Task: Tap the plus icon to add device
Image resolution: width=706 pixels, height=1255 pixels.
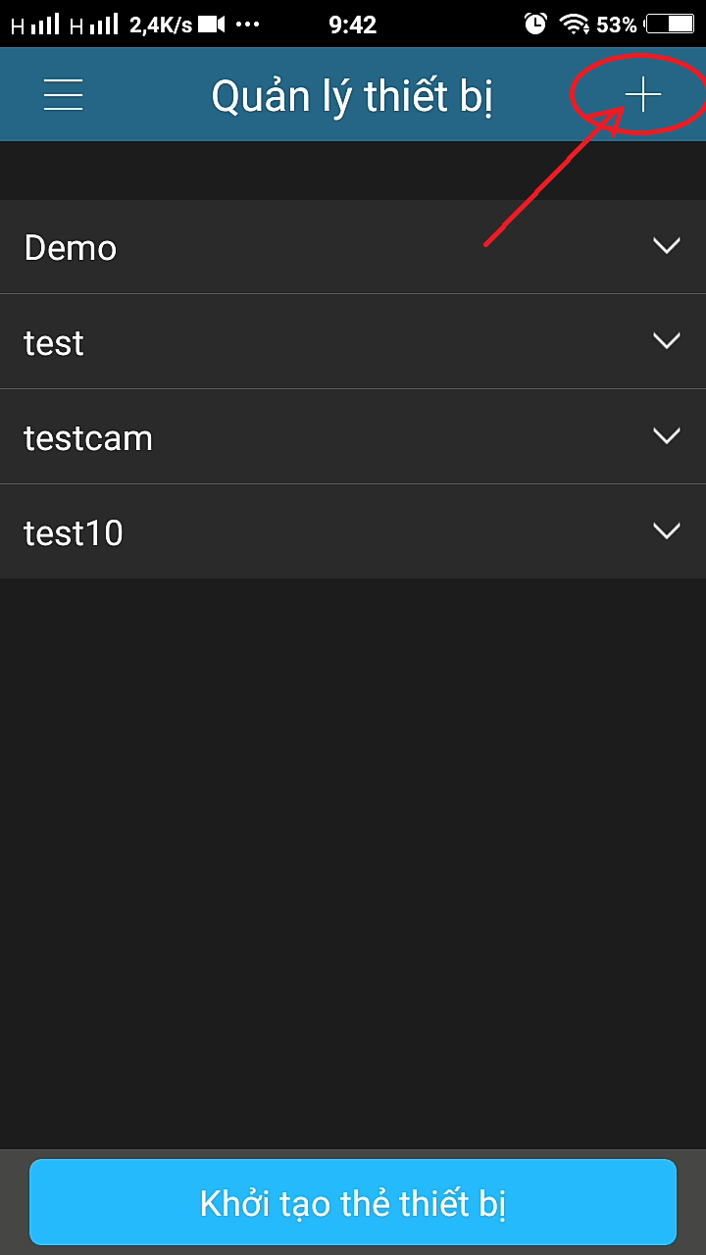Action: (643, 95)
